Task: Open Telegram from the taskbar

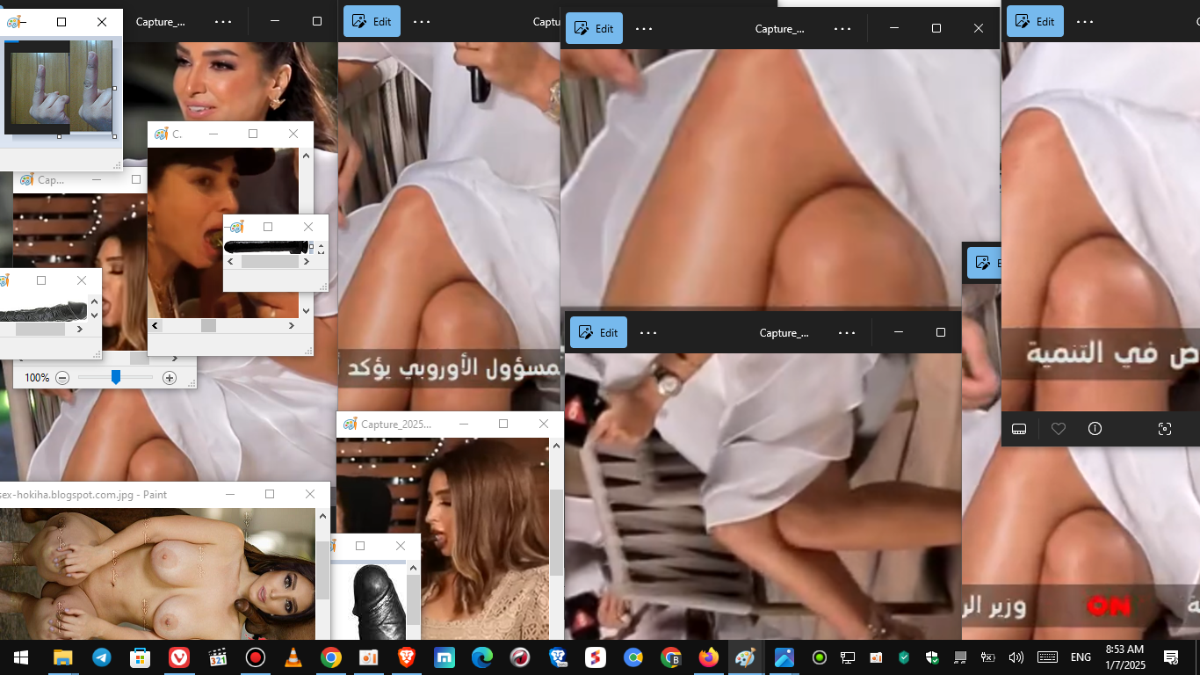Action: [102, 657]
